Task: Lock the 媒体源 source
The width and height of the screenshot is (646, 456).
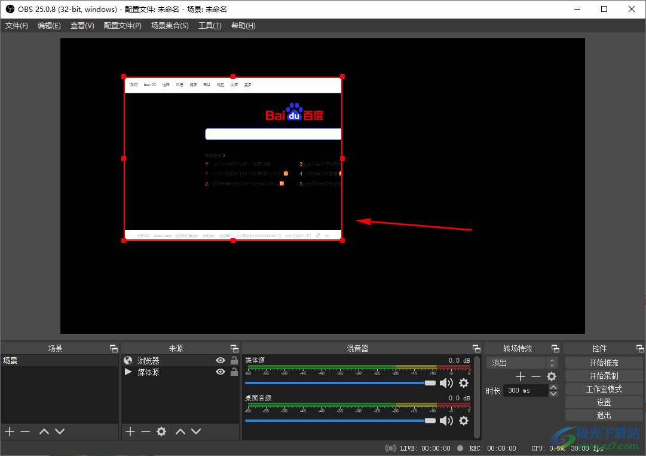Action: pos(234,372)
